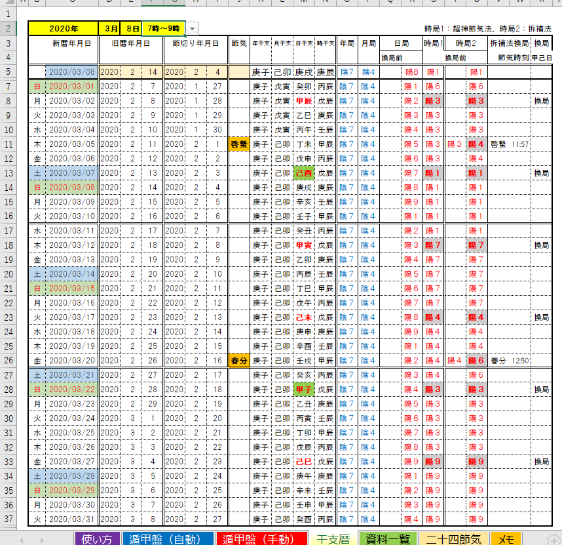Select the row 37 header
This screenshot has width=562, height=545.
point(9,519)
